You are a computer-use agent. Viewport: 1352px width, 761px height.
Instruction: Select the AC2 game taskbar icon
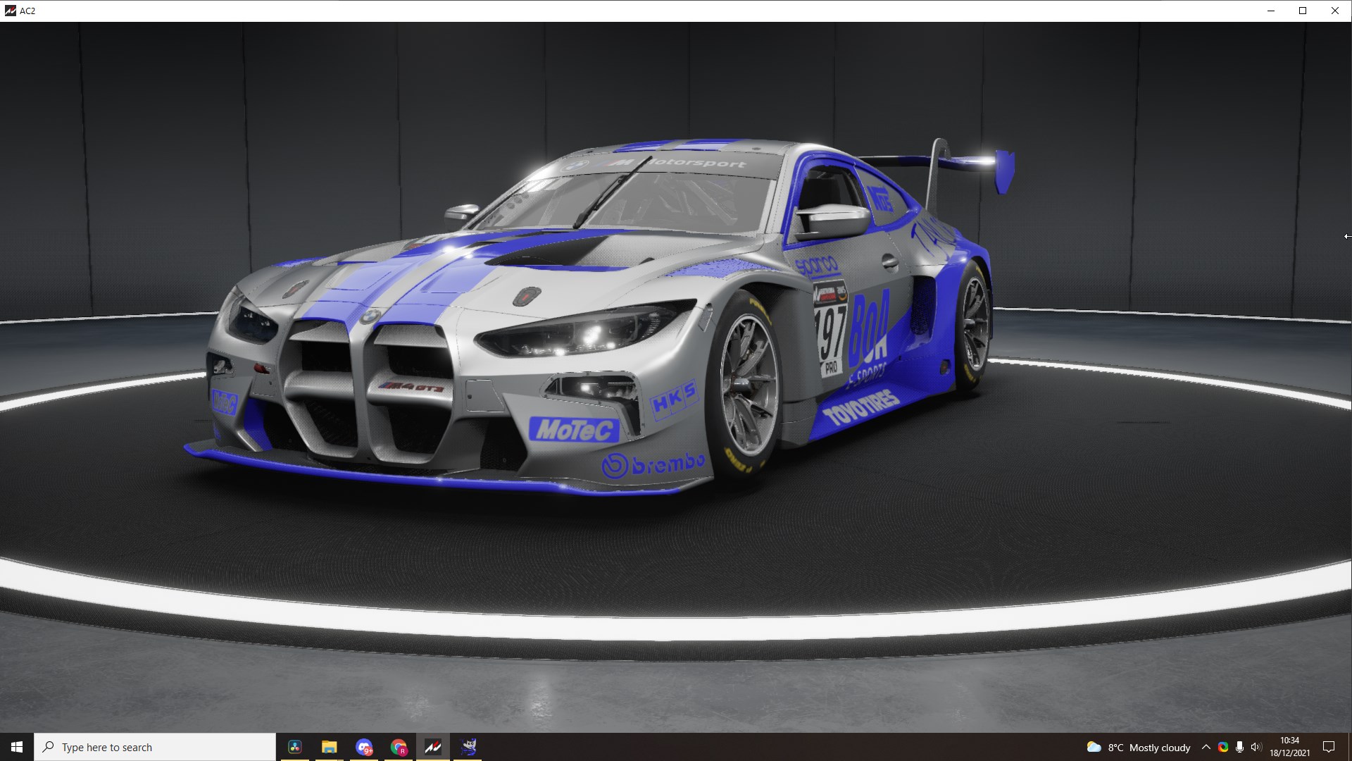pos(433,747)
